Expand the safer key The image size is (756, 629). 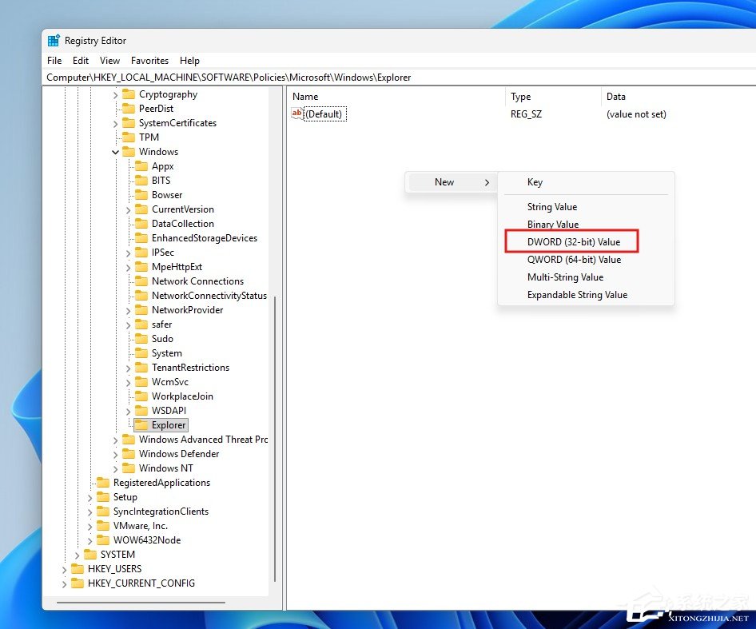tap(128, 325)
